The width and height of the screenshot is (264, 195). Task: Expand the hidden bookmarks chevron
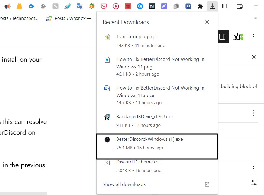[256, 18]
